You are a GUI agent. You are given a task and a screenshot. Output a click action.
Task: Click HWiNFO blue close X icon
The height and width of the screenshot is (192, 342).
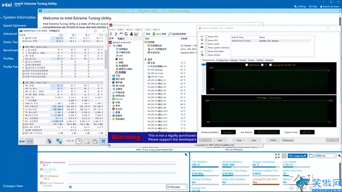[x=103, y=141]
